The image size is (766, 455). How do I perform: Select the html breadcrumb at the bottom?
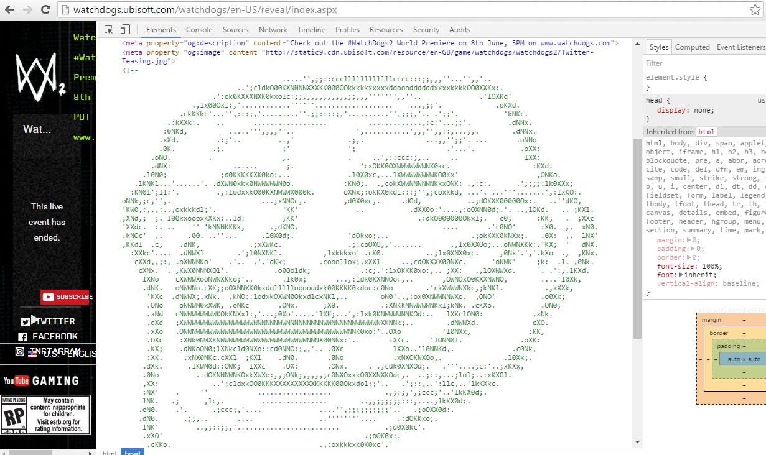[x=109, y=453]
